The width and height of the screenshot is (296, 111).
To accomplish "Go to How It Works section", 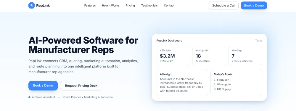I will (x=111, y=6).
